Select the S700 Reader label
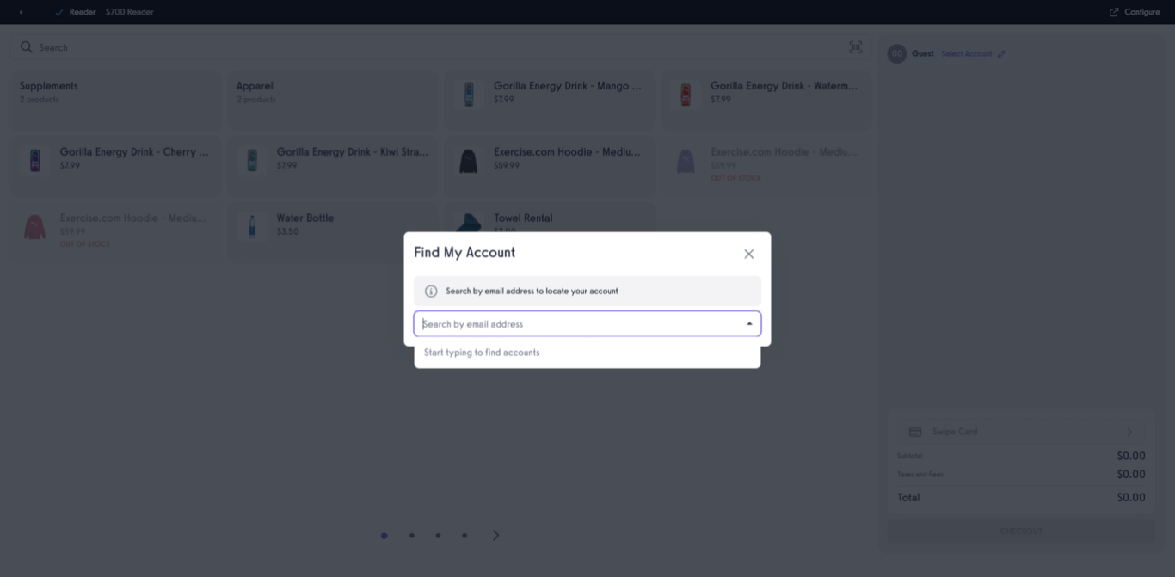Image resolution: width=1175 pixels, height=577 pixels. [127, 12]
